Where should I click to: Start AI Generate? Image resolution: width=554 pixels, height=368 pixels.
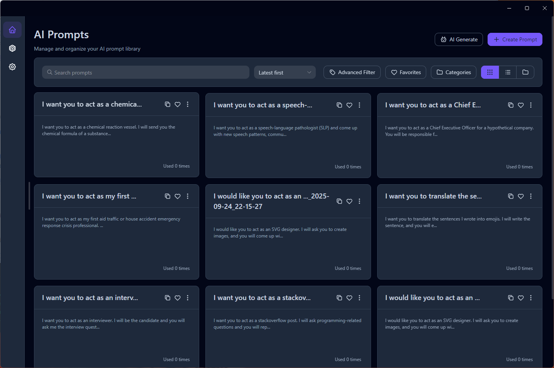pyautogui.click(x=459, y=39)
